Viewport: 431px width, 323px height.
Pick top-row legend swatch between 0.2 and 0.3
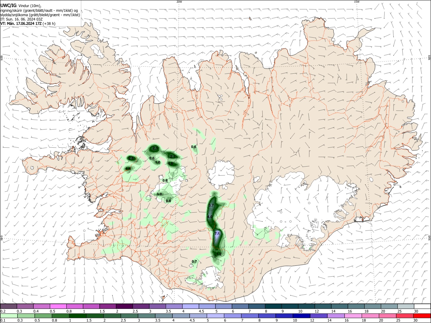[x=8, y=306]
